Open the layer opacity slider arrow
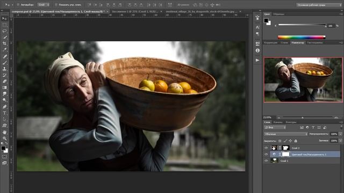Image resolution: width=344 pixels, height=193 pixels. [x=340, y=134]
